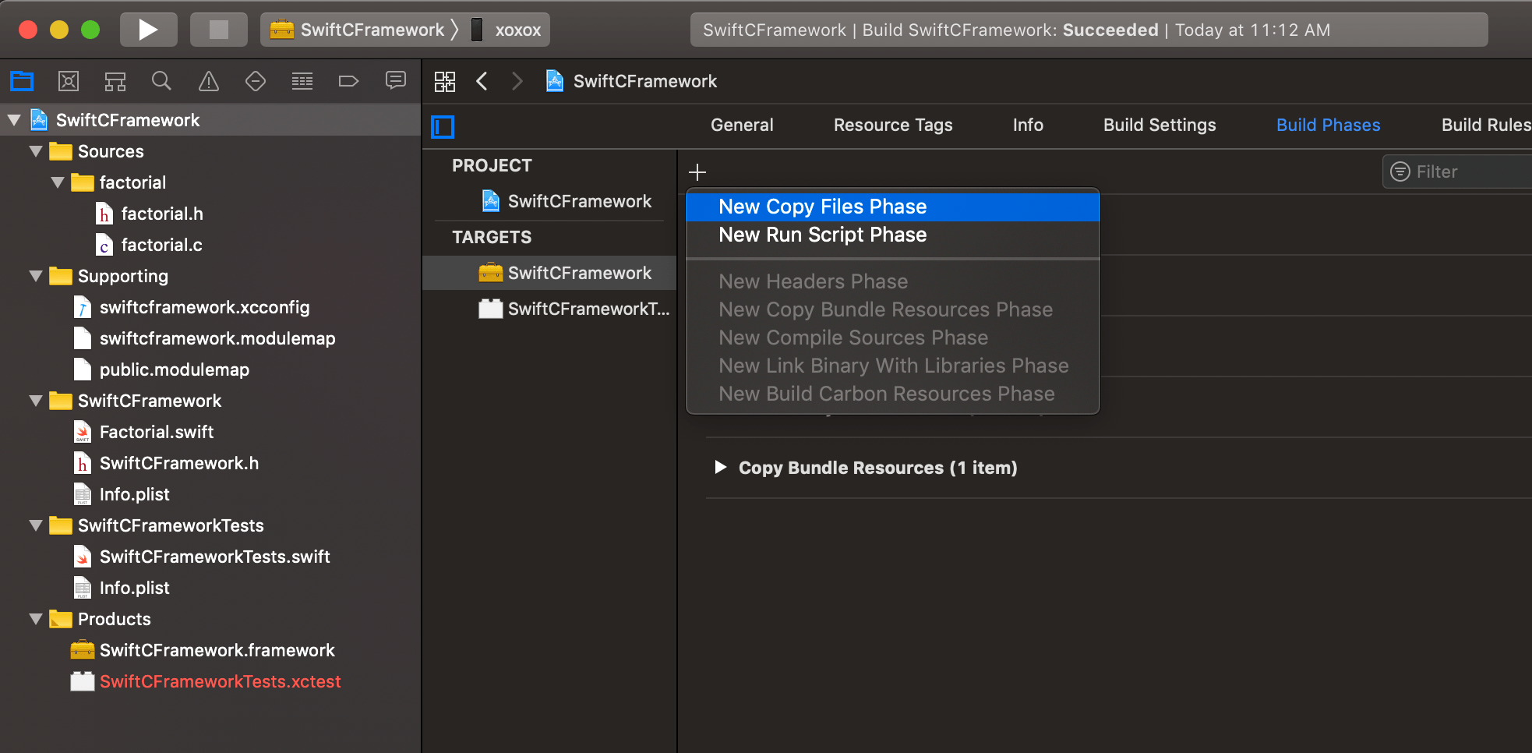The image size is (1532, 753).
Task: Choose the xoxox run destination
Action: [507, 30]
